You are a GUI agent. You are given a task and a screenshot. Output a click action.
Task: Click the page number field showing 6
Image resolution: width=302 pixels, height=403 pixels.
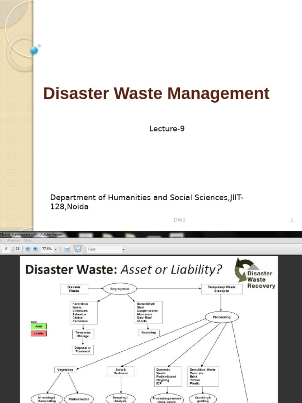tap(6, 249)
